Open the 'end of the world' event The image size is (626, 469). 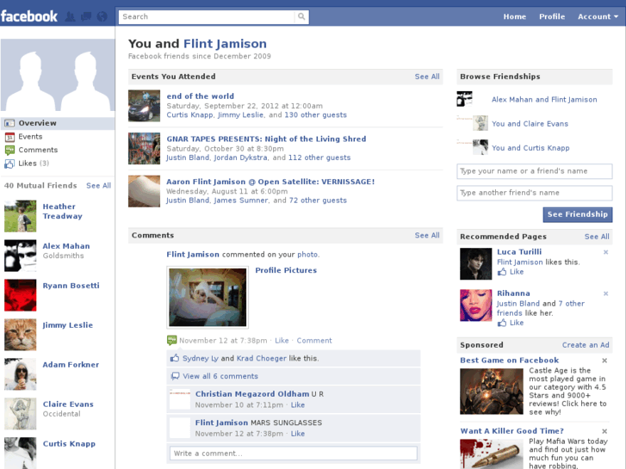[201, 96]
